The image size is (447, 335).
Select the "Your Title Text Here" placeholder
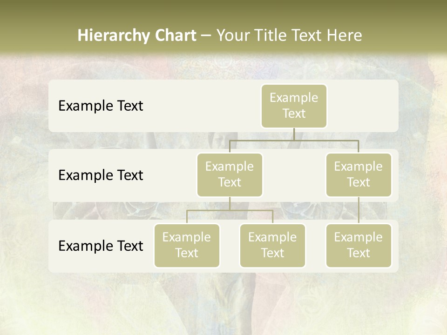(x=289, y=36)
